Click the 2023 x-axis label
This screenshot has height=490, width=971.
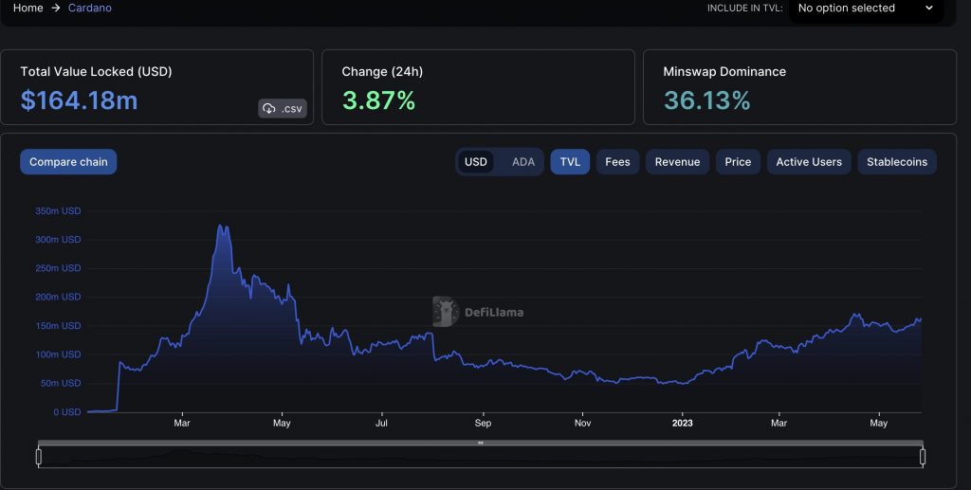pyautogui.click(x=683, y=423)
